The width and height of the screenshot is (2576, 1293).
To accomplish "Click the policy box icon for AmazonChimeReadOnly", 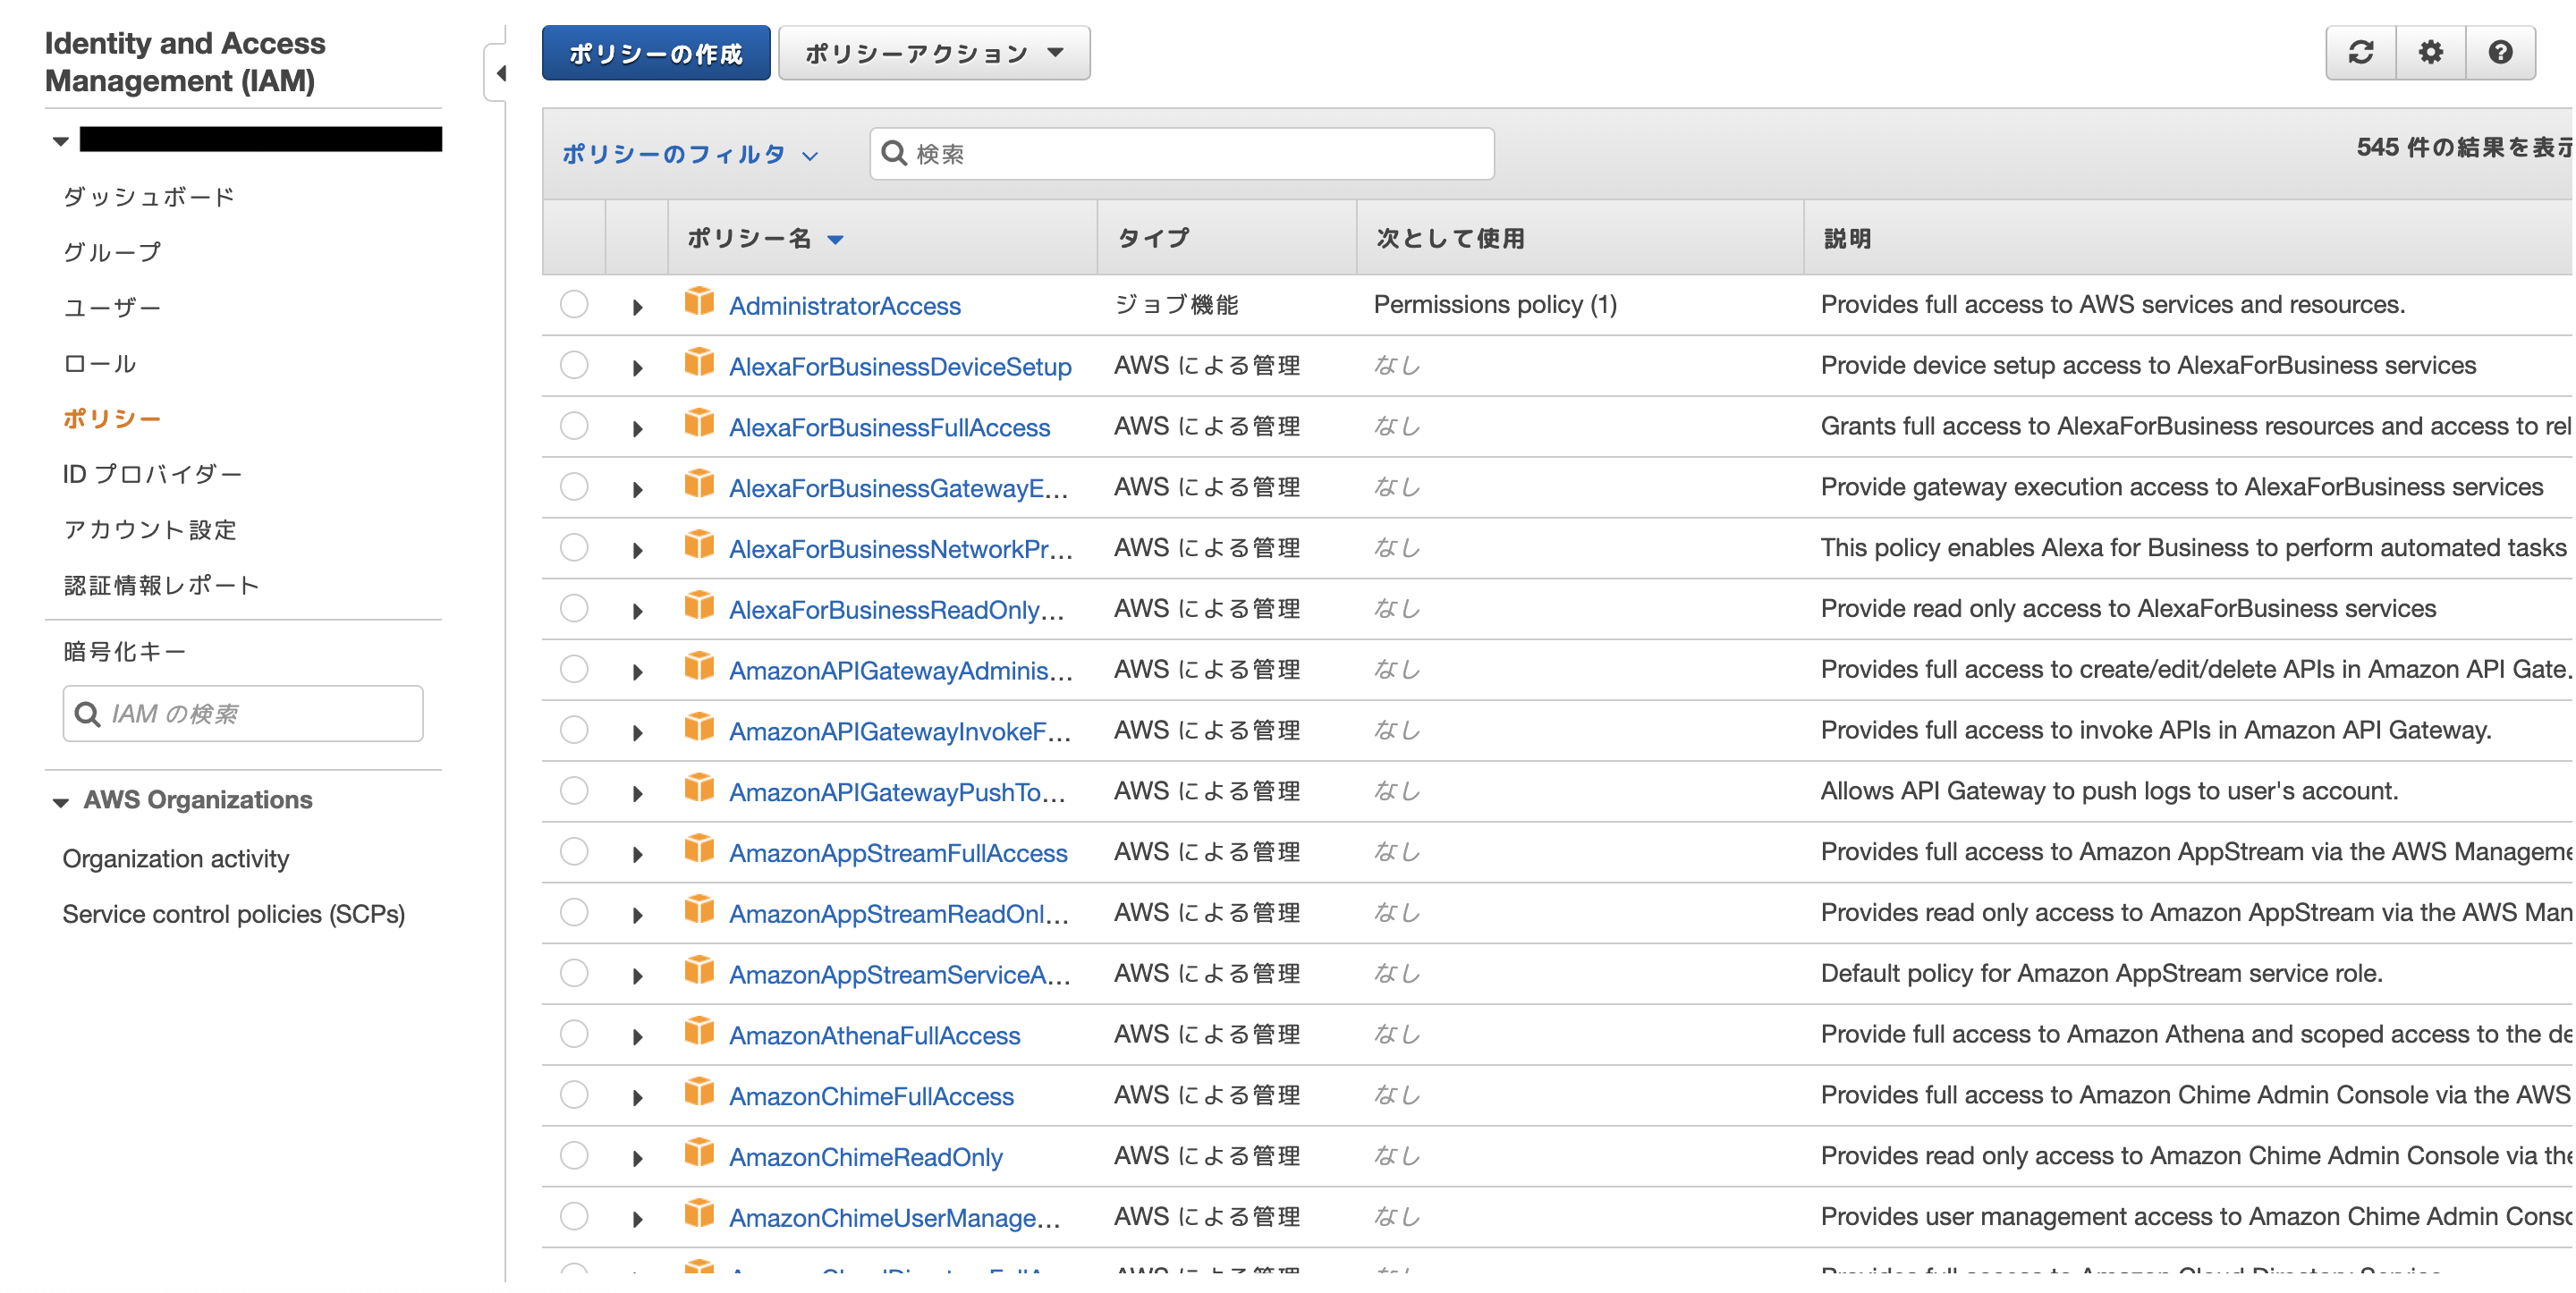I will pos(699,1154).
